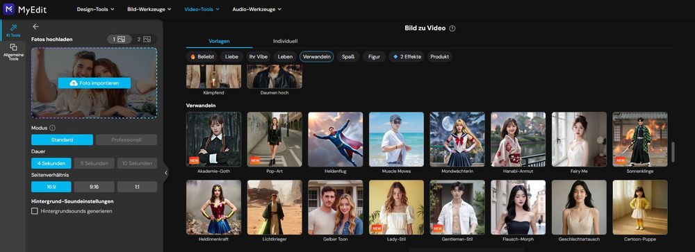This screenshot has width=695, height=252.
Task: Click help icon beside Bild zu Video
Action: click(452, 28)
